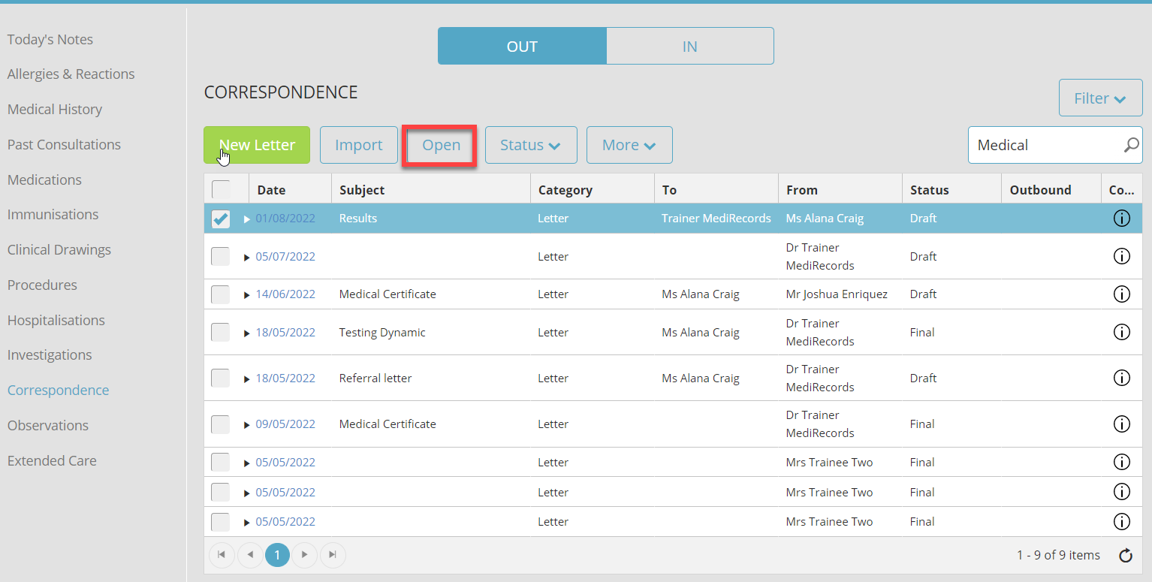Viewport: 1152px width, 582px height.
Task: Open Today's Notes section
Action: tap(50, 39)
